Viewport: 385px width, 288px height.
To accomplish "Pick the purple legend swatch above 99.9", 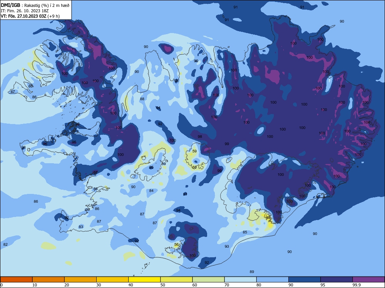I will [368, 280].
